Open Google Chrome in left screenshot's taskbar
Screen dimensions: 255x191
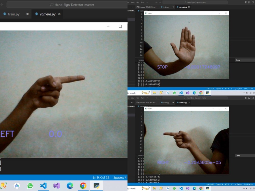click(x=83, y=186)
